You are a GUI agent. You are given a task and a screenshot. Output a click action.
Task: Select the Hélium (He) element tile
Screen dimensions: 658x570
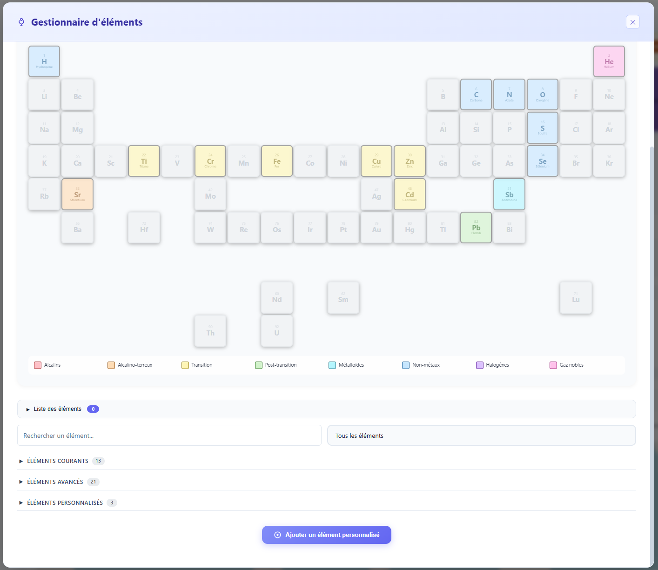pos(609,61)
